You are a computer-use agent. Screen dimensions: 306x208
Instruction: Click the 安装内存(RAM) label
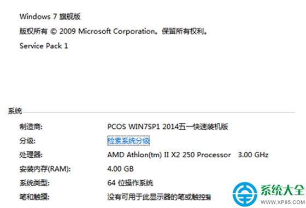coord(45,169)
